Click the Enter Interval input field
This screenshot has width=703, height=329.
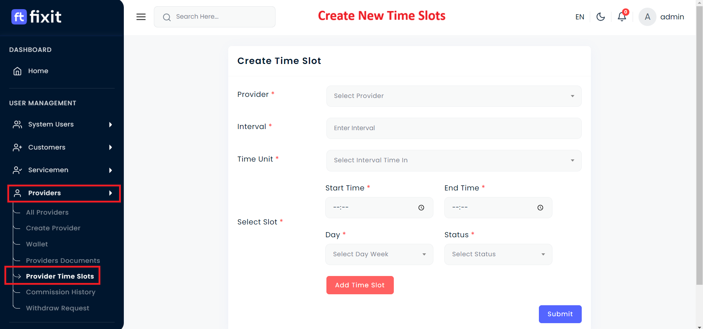tap(454, 128)
